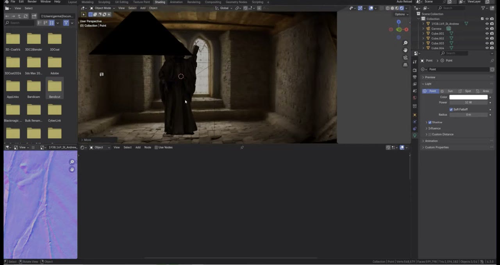The width and height of the screenshot is (500, 265).
Task: Disable Cube.002 in renders
Action: click(492, 38)
